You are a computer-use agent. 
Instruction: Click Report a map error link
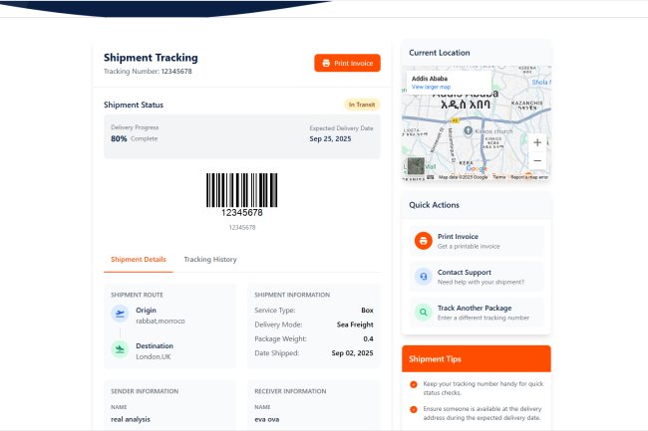click(529, 177)
